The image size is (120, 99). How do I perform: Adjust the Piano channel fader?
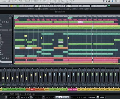point(31,75)
